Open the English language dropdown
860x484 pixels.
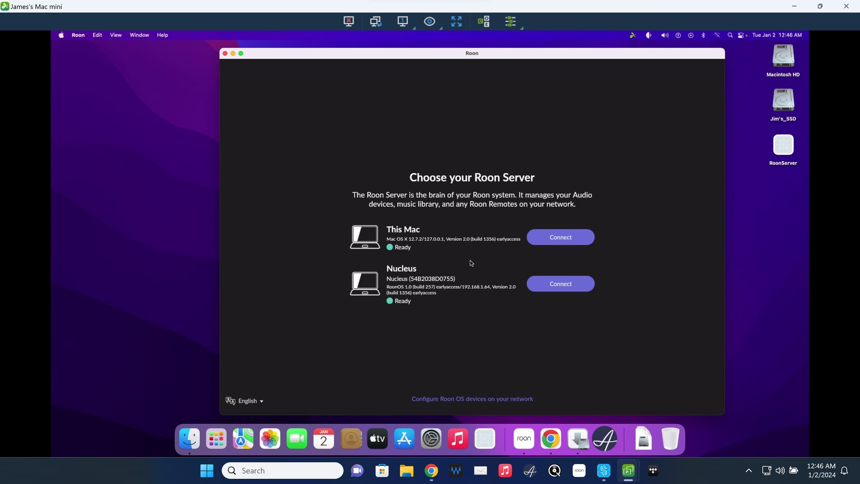245,401
